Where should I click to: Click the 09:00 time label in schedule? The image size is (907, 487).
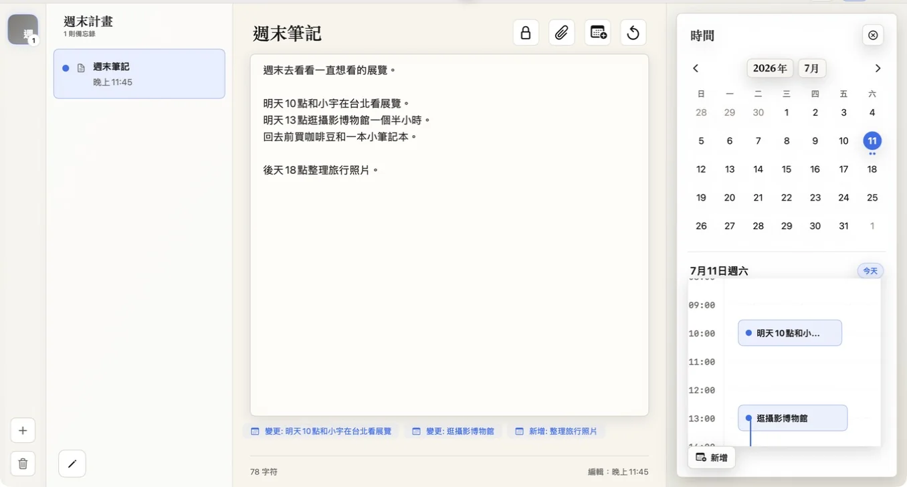(702, 305)
